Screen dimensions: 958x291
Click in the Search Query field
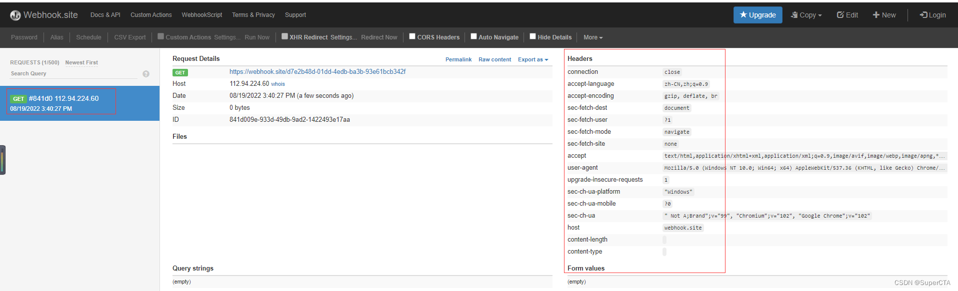(x=73, y=73)
